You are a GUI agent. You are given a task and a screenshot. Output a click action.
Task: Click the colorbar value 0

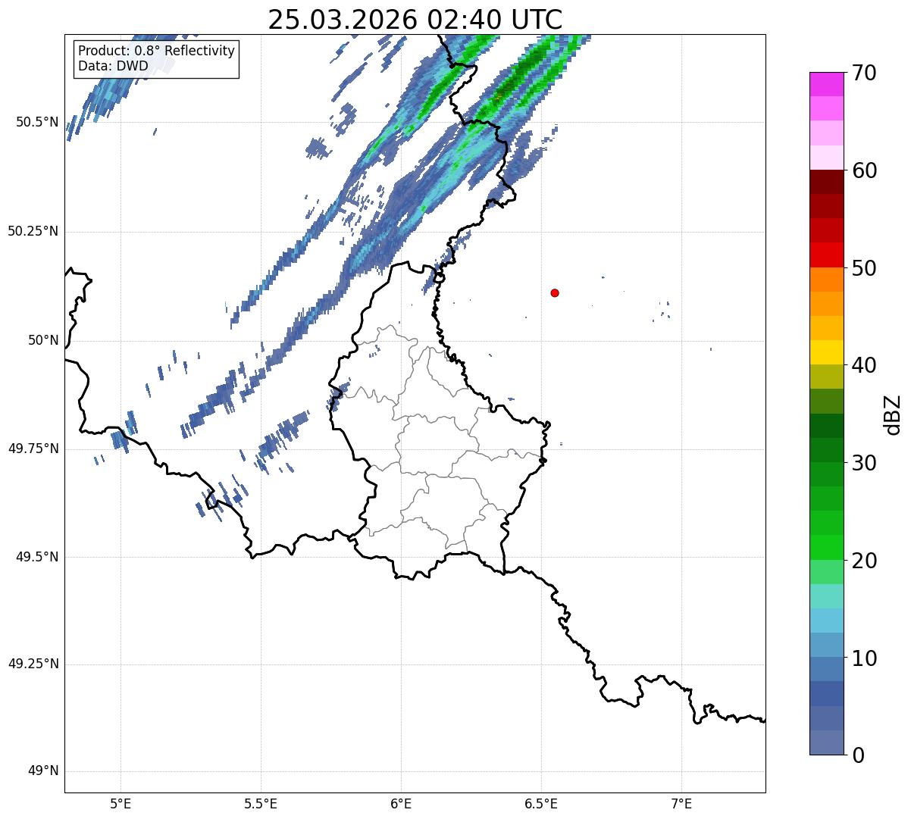[858, 755]
